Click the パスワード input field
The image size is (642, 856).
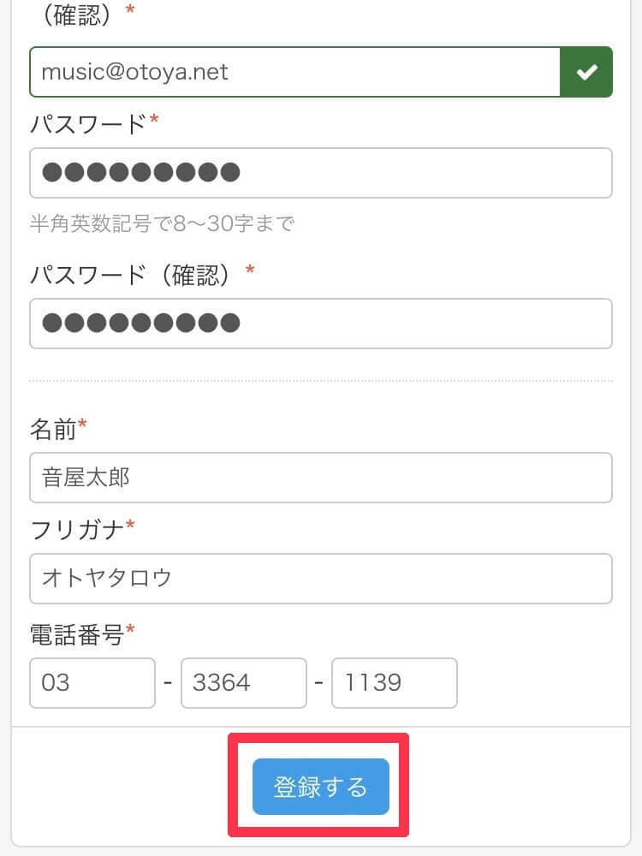[x=320, y=173]
